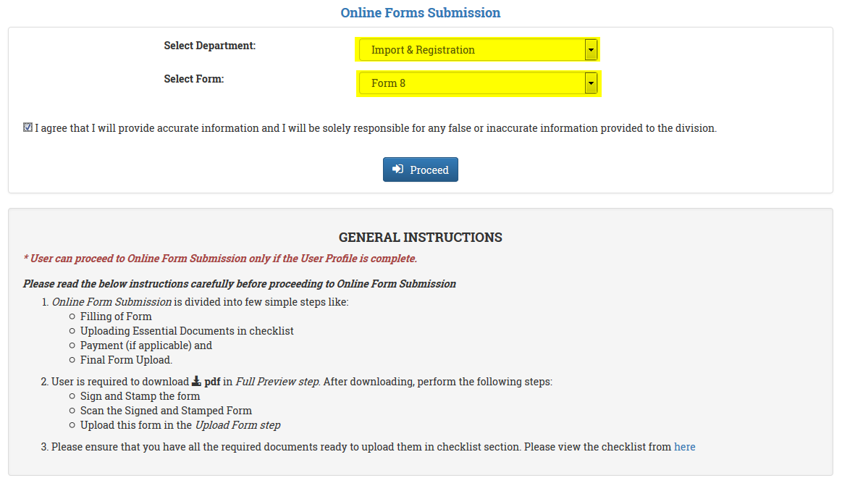Open the Select Form dropdown arrow

pyautogui.click(x=591, y=83)
